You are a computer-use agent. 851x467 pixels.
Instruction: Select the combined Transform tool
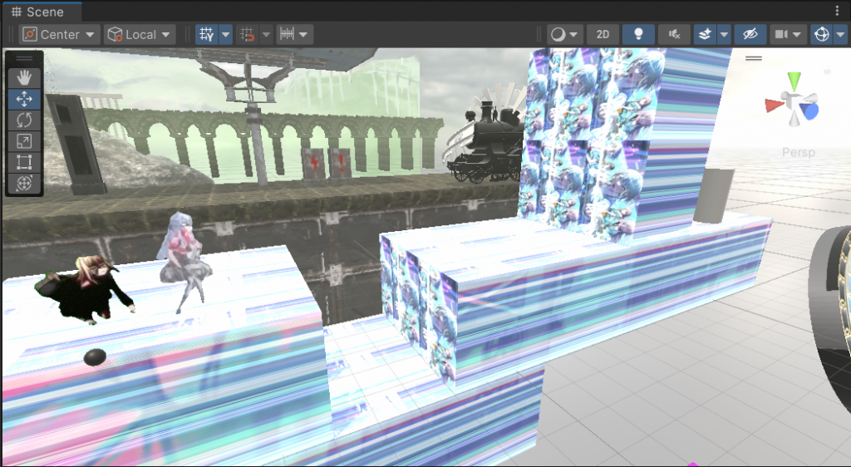point(24,184)
